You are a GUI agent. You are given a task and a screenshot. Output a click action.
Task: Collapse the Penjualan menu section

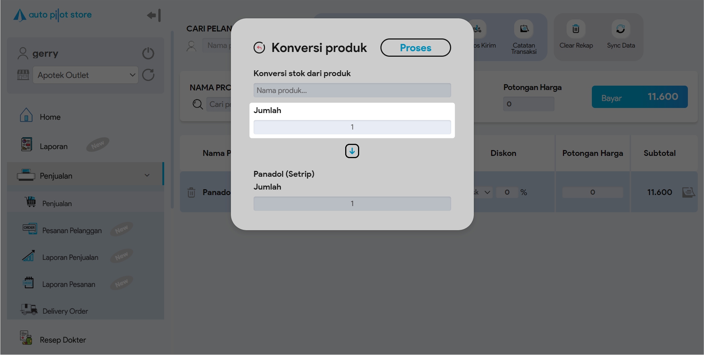coord(147,176)
